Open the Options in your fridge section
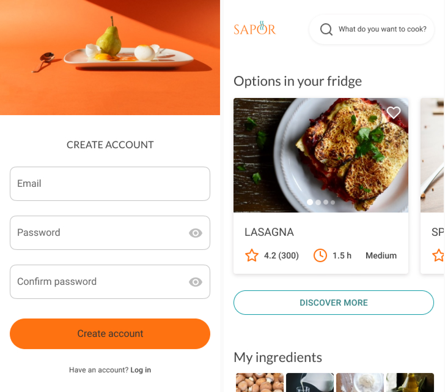445x392 pixels. [298, 81]
